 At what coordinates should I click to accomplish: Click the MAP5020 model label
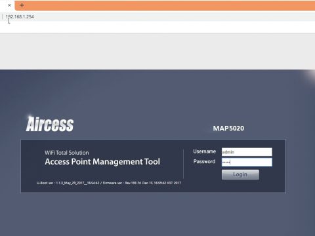tap(228, 128)
